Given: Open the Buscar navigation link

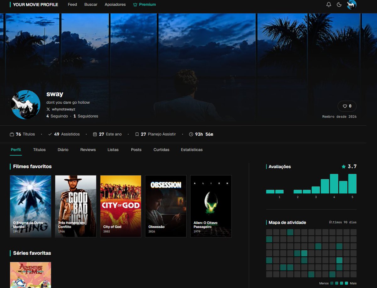Looking at the screenshot, I should point(91,5).
